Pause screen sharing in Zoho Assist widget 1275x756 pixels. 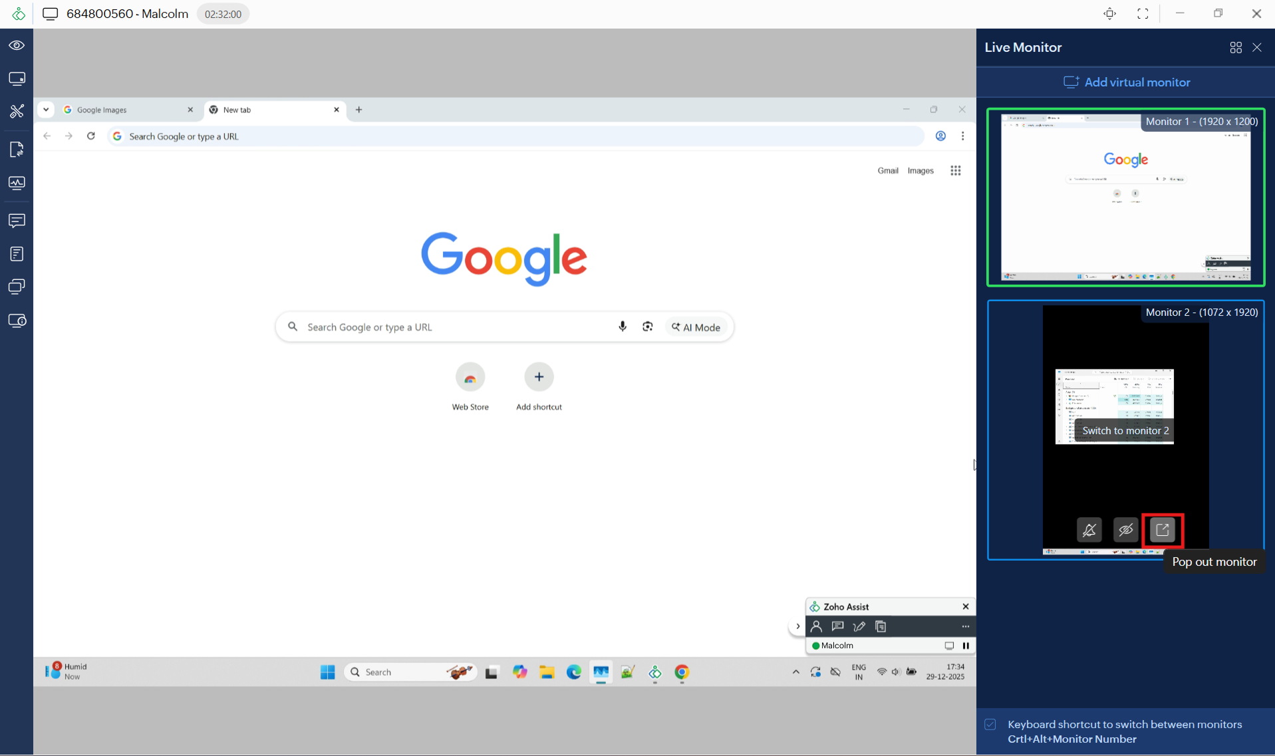click(x=966, y=646)
